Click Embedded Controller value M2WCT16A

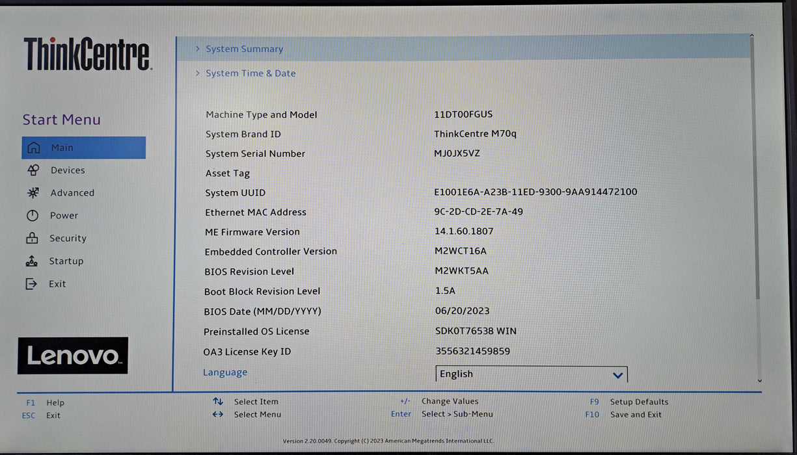(x=461, y=251)
